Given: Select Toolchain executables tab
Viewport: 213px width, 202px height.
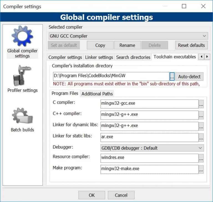Looking at the screenshot, I should tap(175, 57).
